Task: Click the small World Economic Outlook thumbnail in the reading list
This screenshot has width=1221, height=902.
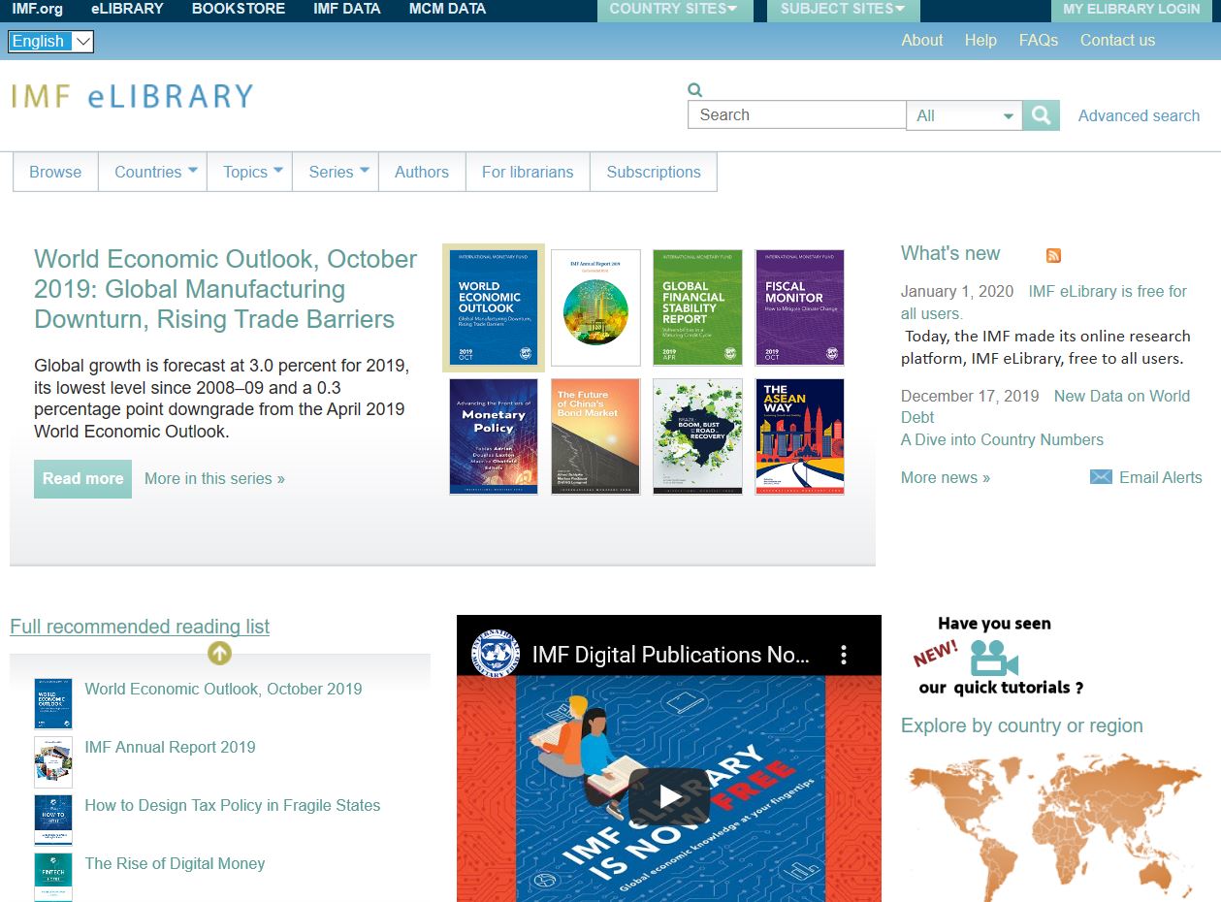Action: point(53,703)
